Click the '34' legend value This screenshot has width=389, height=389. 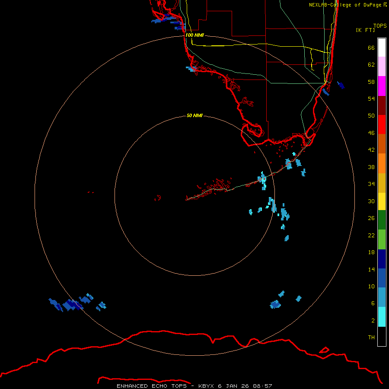(x=371, y=184)
